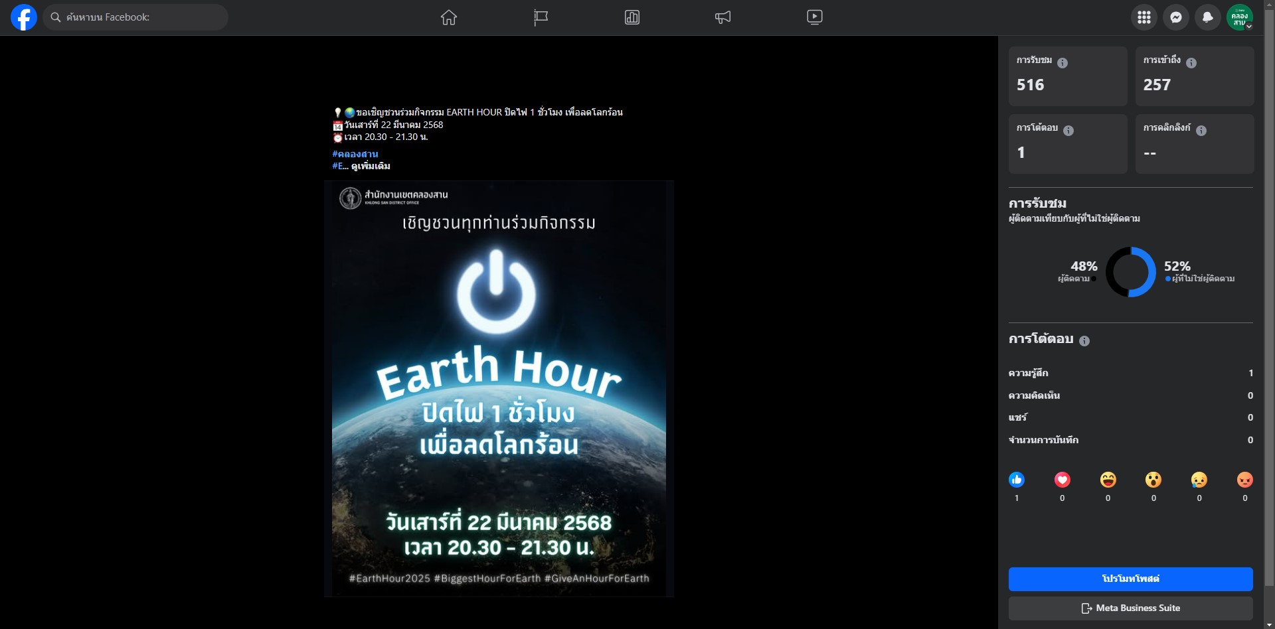
Task: Focus the Facebook search field
Action: (136, 17)
